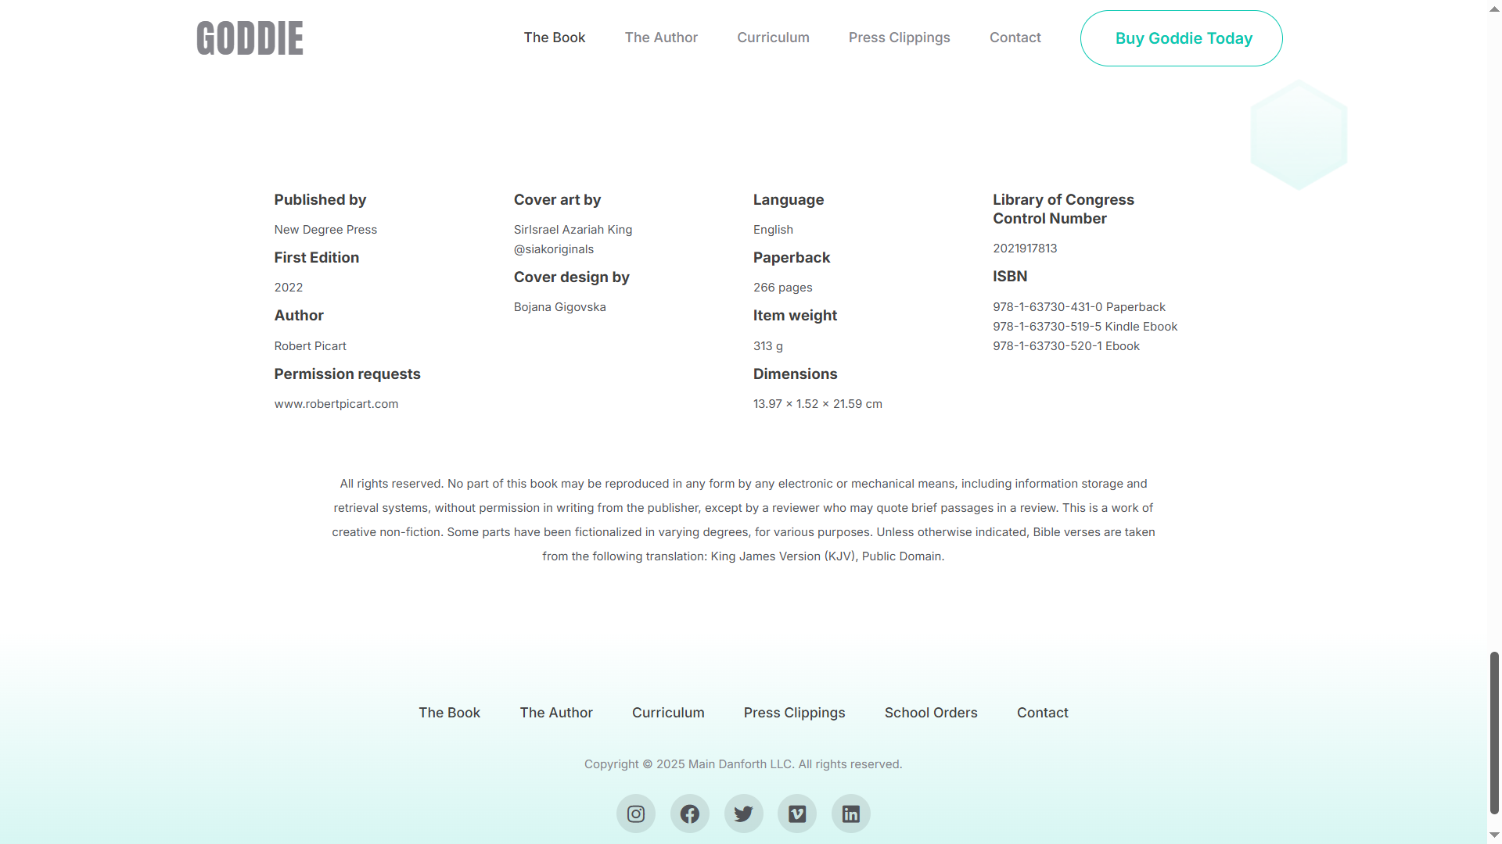The width and height of the screenshot is (1502, 844).
Task: Open the Instagram social icon
Action: click(x=636, y=814)
